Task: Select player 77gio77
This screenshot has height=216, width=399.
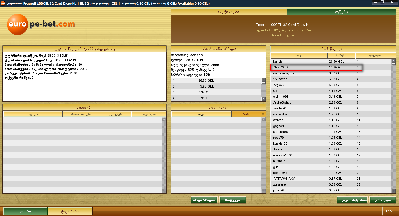Action: pyautogui.click(x=331, y=85)
